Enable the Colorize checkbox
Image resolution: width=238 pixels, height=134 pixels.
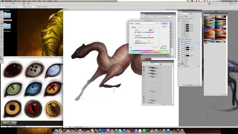tap(161, 46)
